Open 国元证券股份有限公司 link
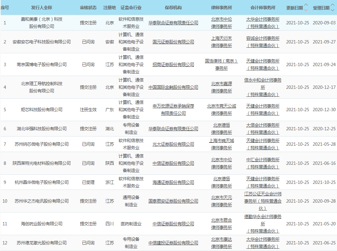The image size is (337, 251). pyautogui.click(x=173, y=42)
